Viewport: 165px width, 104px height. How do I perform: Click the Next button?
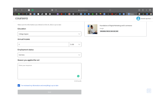point(49,92)
